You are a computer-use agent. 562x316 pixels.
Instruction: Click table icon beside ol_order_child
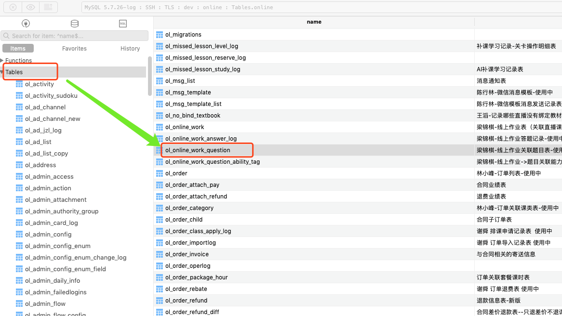(160, 220)
